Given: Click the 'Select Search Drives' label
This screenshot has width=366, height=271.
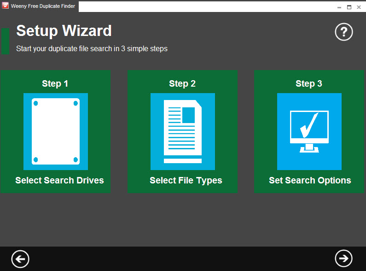Looking at the screenshot, I should [59, 180].
